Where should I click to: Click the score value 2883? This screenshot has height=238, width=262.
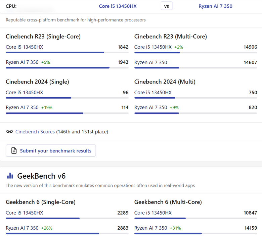[x=123, y=228]
